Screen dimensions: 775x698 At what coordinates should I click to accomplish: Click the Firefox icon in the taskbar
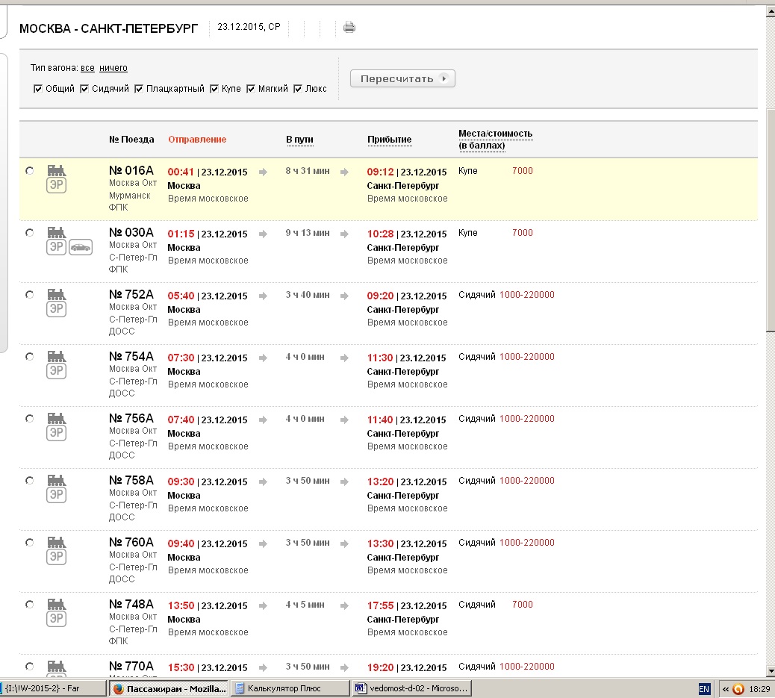click(x=118, y=688)
